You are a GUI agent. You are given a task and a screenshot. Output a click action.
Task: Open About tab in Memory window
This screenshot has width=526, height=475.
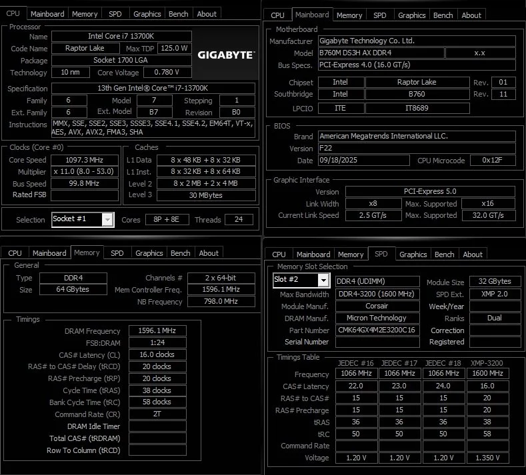pyautogui.click(x=209, y=253)
